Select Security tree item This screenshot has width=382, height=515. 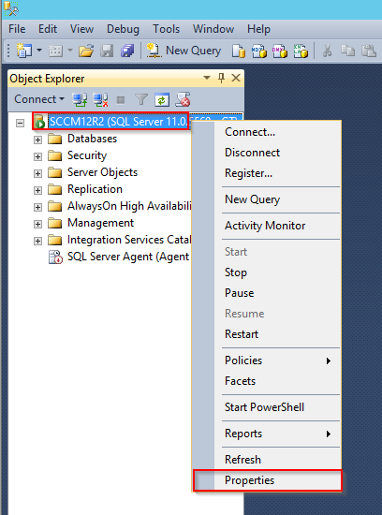coord(87,155)
